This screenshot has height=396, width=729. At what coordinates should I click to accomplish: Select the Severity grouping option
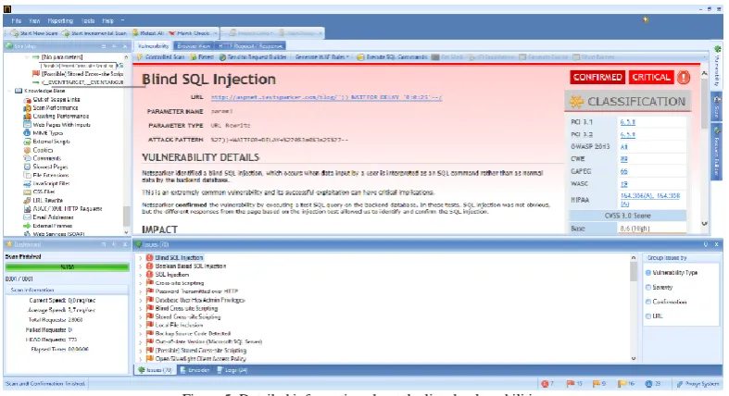coord(648,288)
